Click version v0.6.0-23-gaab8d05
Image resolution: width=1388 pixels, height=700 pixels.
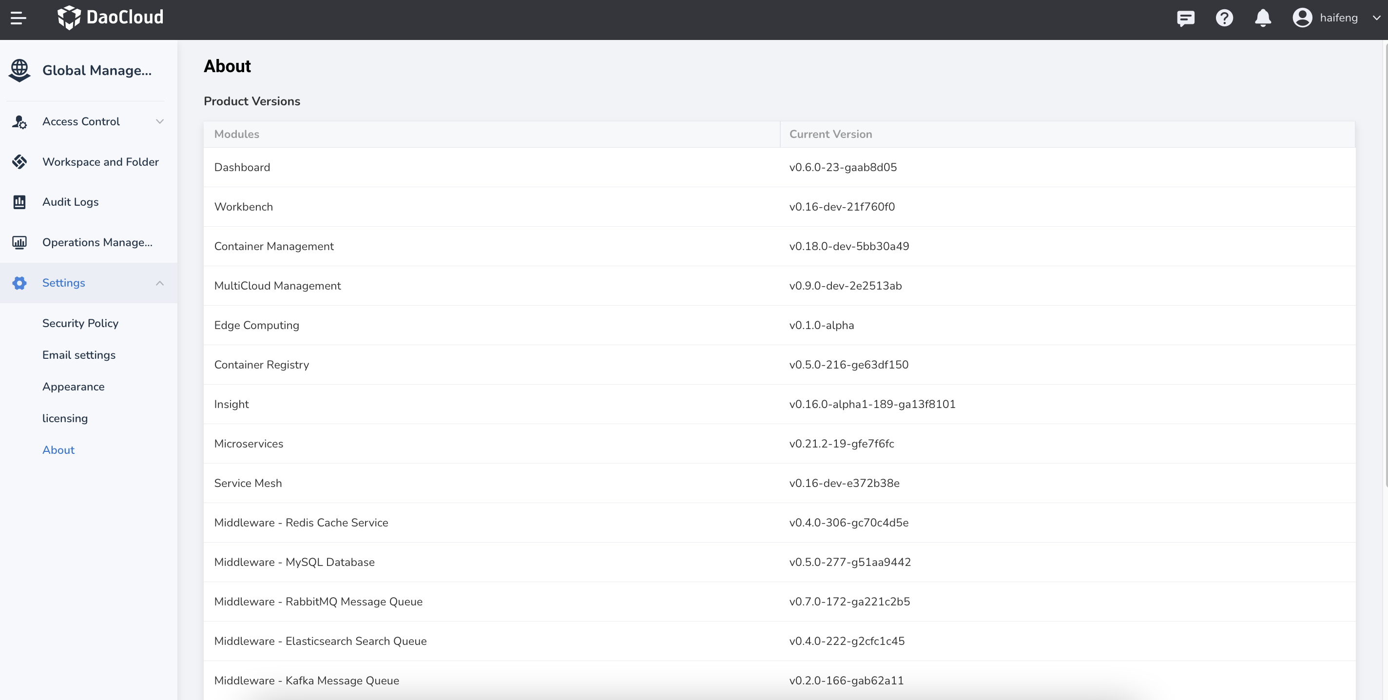tap(843, 168)
